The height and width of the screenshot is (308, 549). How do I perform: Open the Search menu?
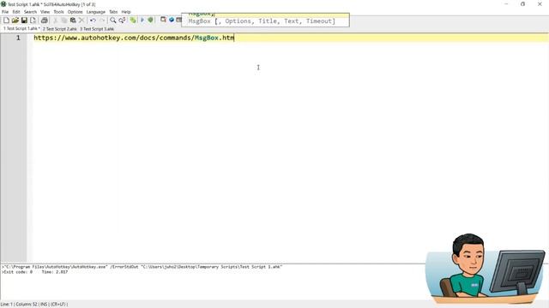pos(31,12)
